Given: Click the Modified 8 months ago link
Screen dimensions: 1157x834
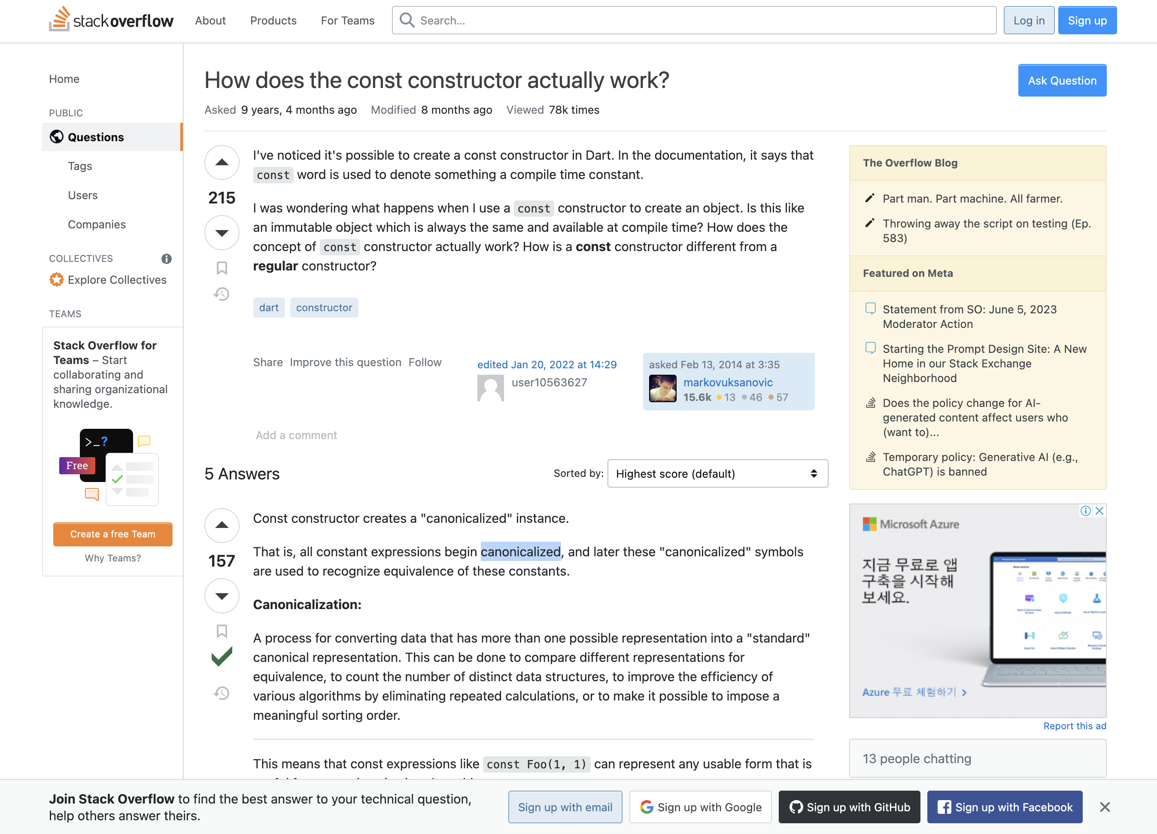Looking at the screenshot, I should pos(431,110).
